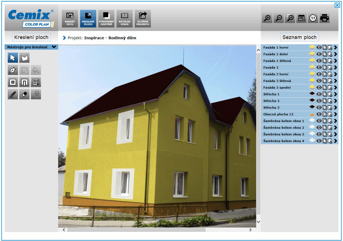Zoom out with the magnifier minus icon

tap(279, 18)
